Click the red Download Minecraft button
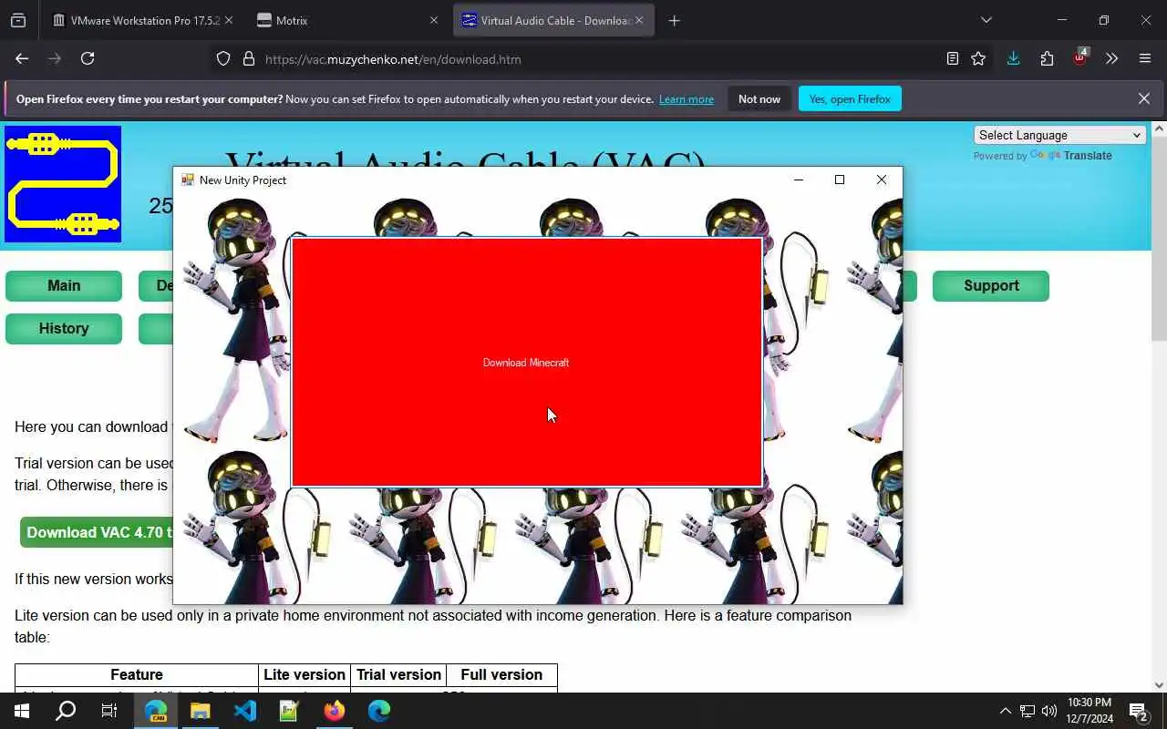The height and width of the screenshot is (729, 1167). click(526, 362)
